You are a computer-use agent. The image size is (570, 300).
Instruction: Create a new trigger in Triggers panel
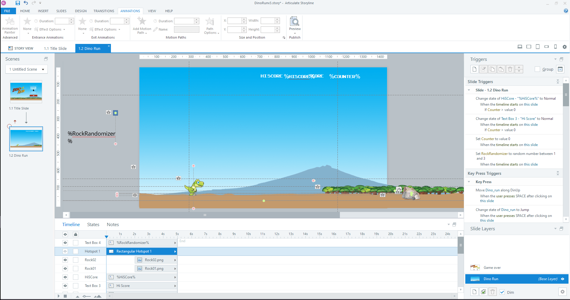(x=474, y=69)
